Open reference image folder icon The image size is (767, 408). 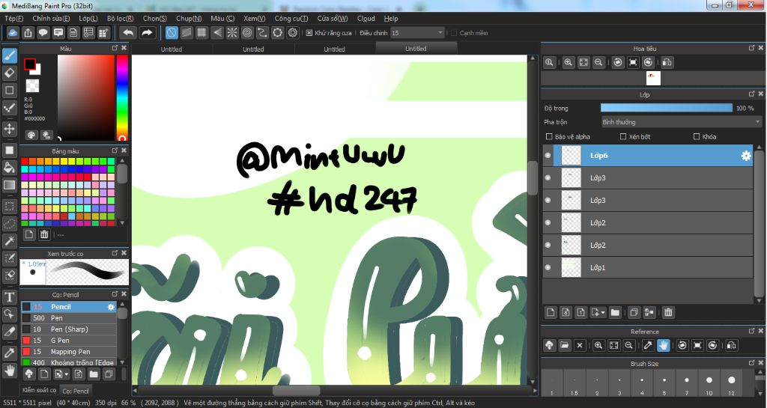click(x=565, y=345)
